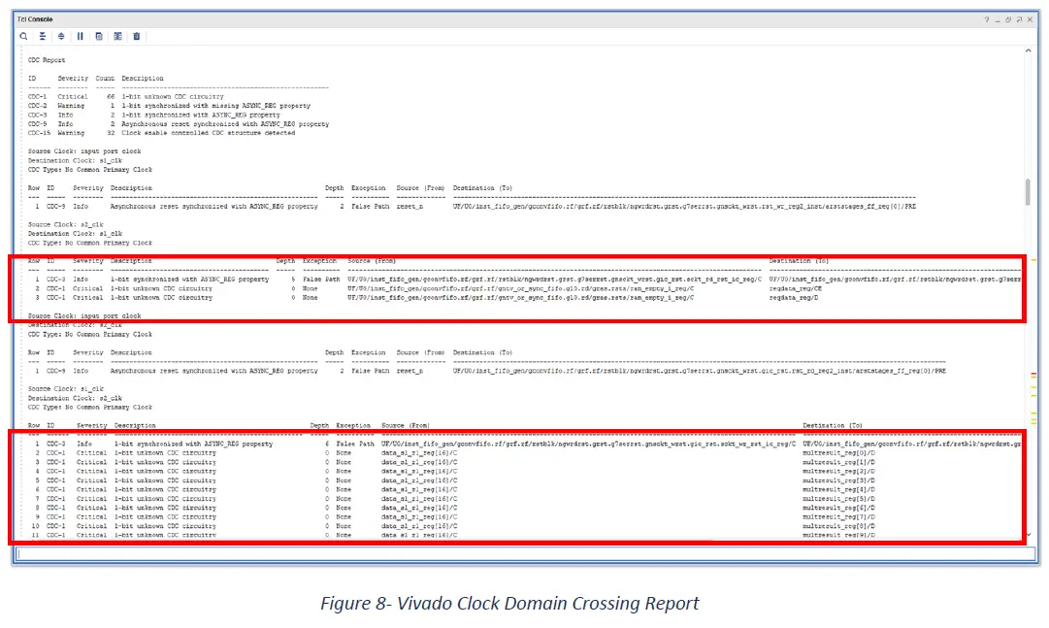The height and width of the screenshot is (628, 1049).
Task: Open search in the Tcl Console
Action: [24, 36]
